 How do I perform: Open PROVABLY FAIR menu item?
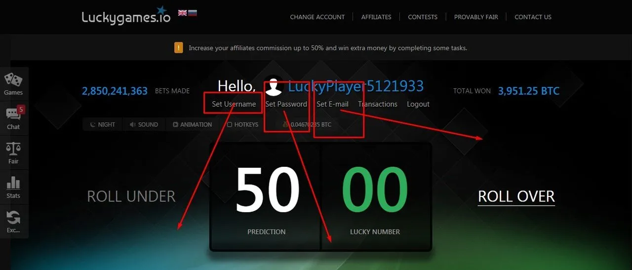click(476, 17)
